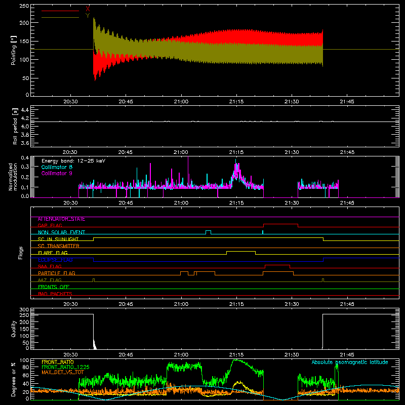Click the cyan Collimator 8 legend label
Viewport: 405px width, 405px height.
[x=57, y=167]
